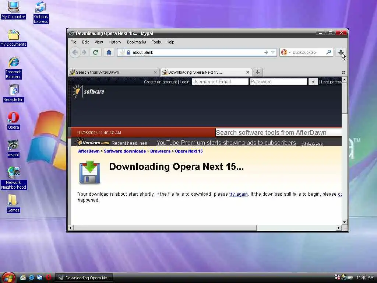
Task: Follow the Create an account link
Action: pos(161,82)
